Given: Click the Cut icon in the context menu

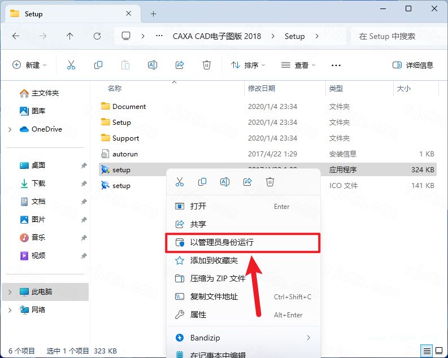Looking at the screenshot, I should click(x=180, y=182).
